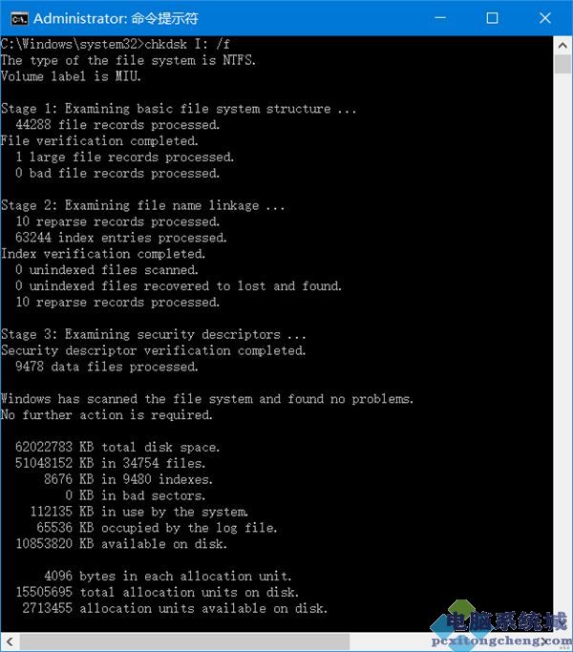Minimize the Administrator command prompt window
The width and height of the screenshot is (573, 652).
click(440, 18)
